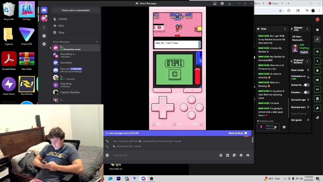Open Fall Guys desktop shortcut
Image resolution: width=323 pixels, height=182 pixels.
(26, 11)
